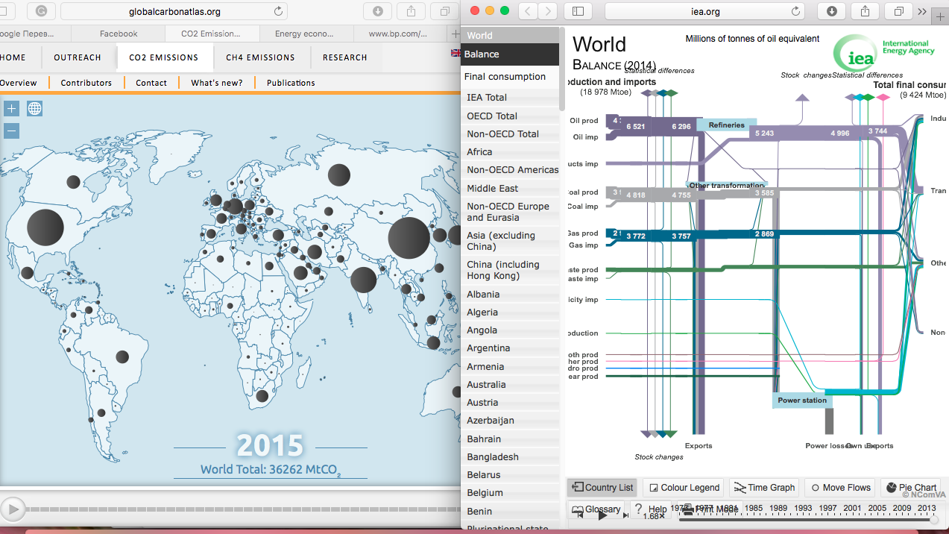Enable the Move Flows option
Screen dimensions: 949x534
(840, 488)
